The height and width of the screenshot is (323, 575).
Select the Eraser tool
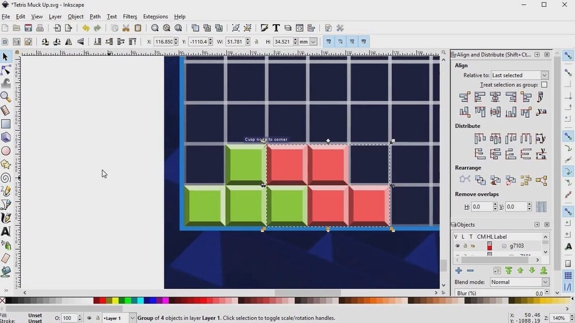[x=6, y=258]
